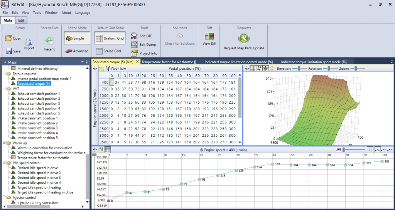Viewport: 395px width, 210px height.
Task: Click the 2D graph move handle icon
Action: tap(95, 150)
